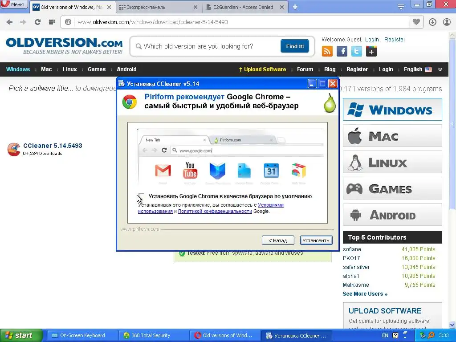
Task: Toggle set Chrome as default browser checkbox
Action: point(141,196)
